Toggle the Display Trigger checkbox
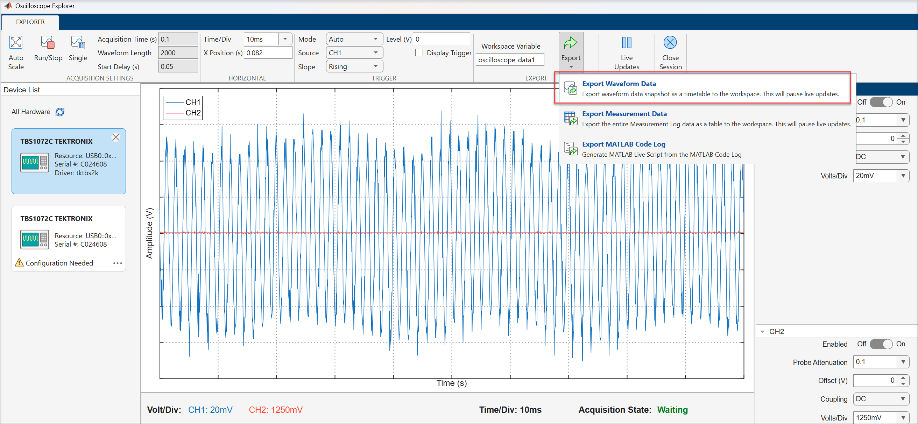This screenshot has width=918, height=424. pyautogui.click(x=419, y=53)
